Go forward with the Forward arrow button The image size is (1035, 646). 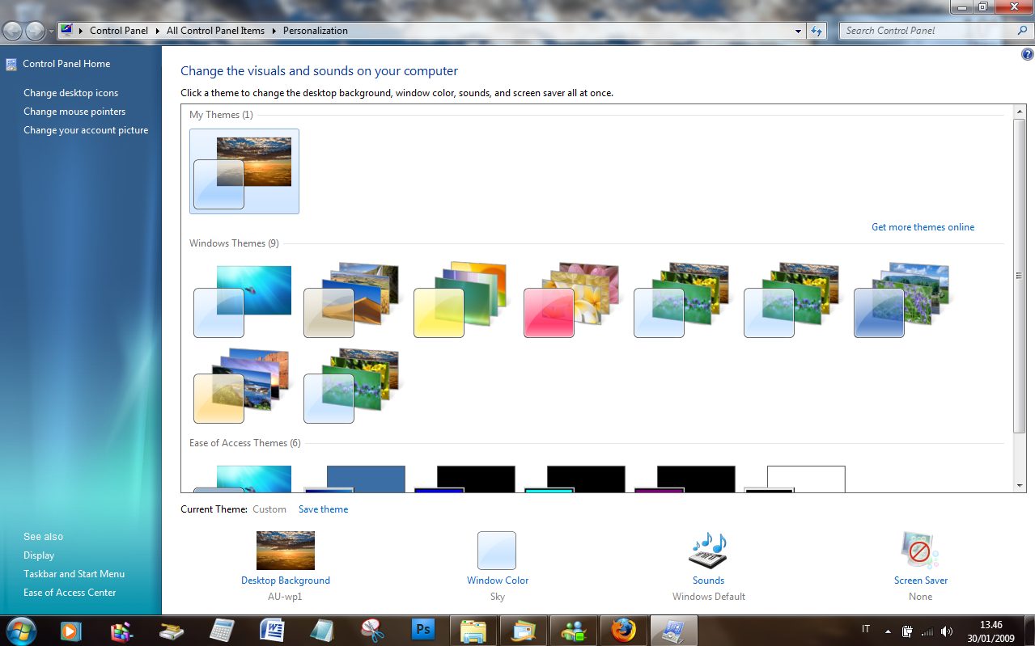[x=36, y=31]
